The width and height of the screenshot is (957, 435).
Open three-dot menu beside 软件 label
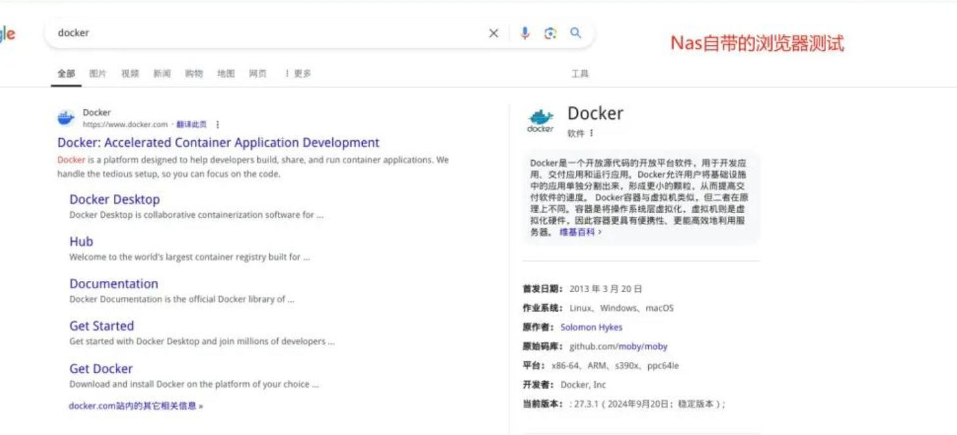(591, 134)
